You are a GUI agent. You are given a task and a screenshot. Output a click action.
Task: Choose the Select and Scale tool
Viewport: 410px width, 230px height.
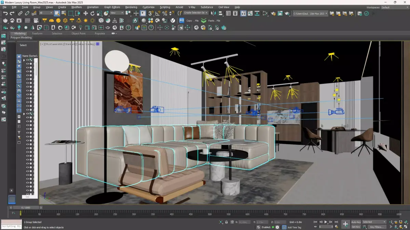(99, 13)
